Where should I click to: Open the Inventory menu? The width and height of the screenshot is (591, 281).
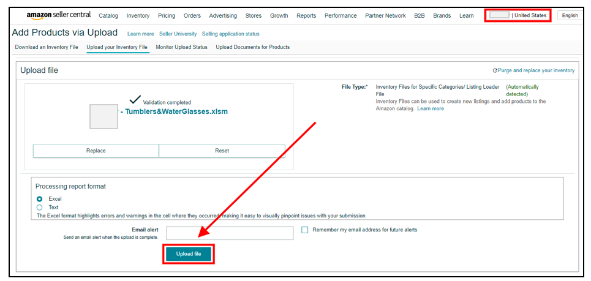pyautogui.click(x=138, y=15)
